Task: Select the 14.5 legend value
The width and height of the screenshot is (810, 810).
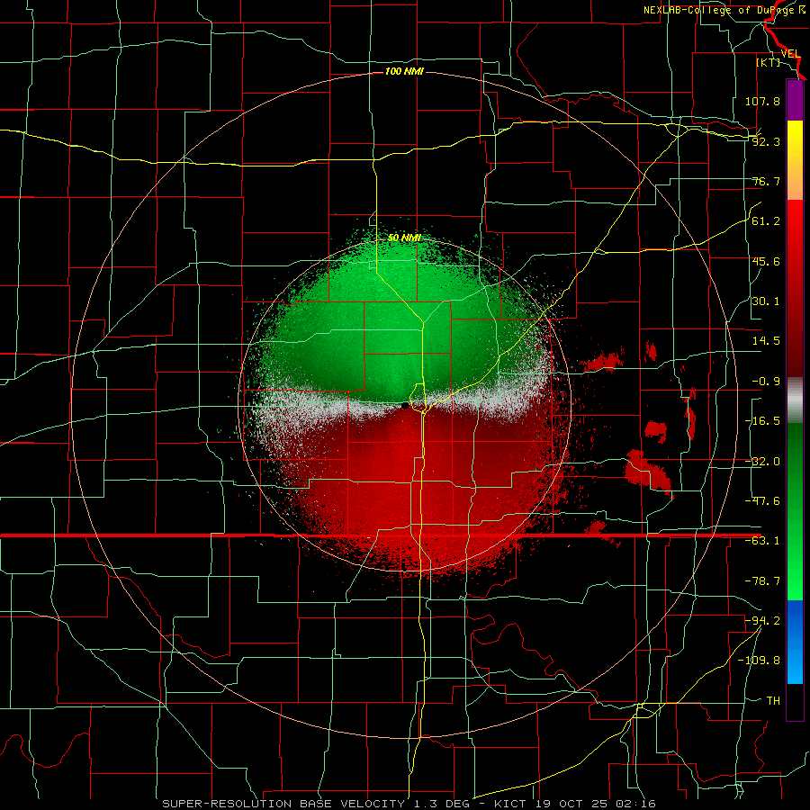Action: point(766,341)
